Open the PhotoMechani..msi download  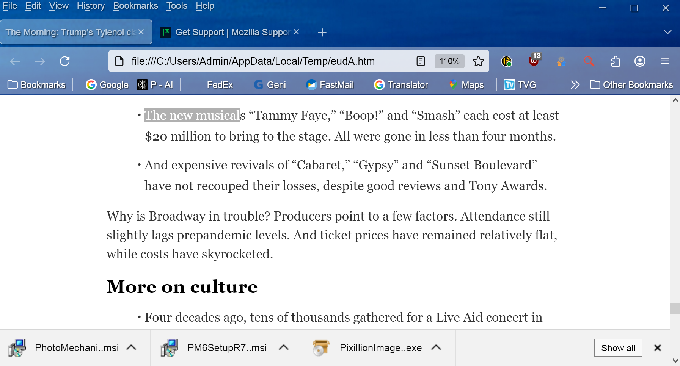(63, 348)
